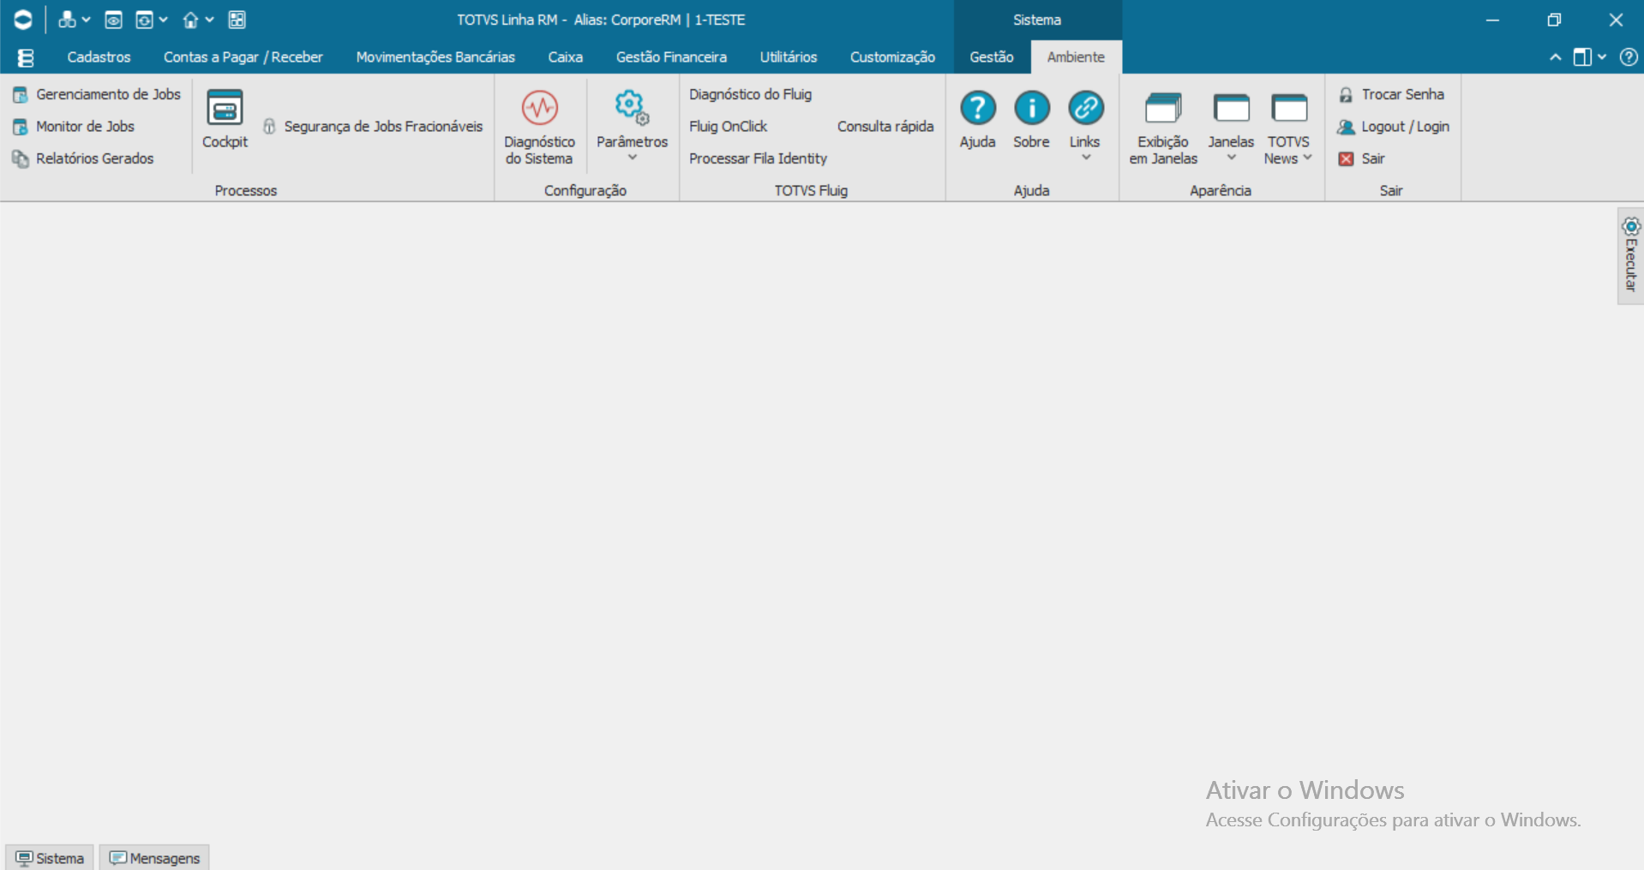Launch Monitor de Jobs
Viewport: 1644px width, 870px height.
(x=74, y=127)
